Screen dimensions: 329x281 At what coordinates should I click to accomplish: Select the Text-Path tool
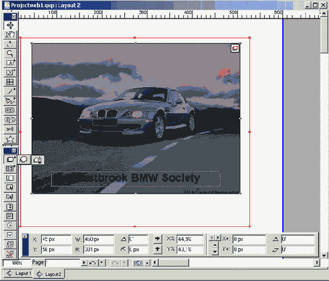(x=10, y=101)
